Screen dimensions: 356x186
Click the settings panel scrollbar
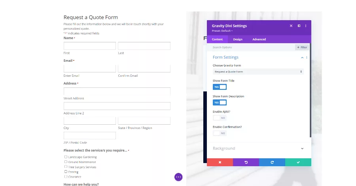click(311, 90)
